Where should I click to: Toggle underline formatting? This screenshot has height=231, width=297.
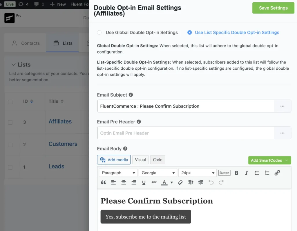(x=144, y=182)
